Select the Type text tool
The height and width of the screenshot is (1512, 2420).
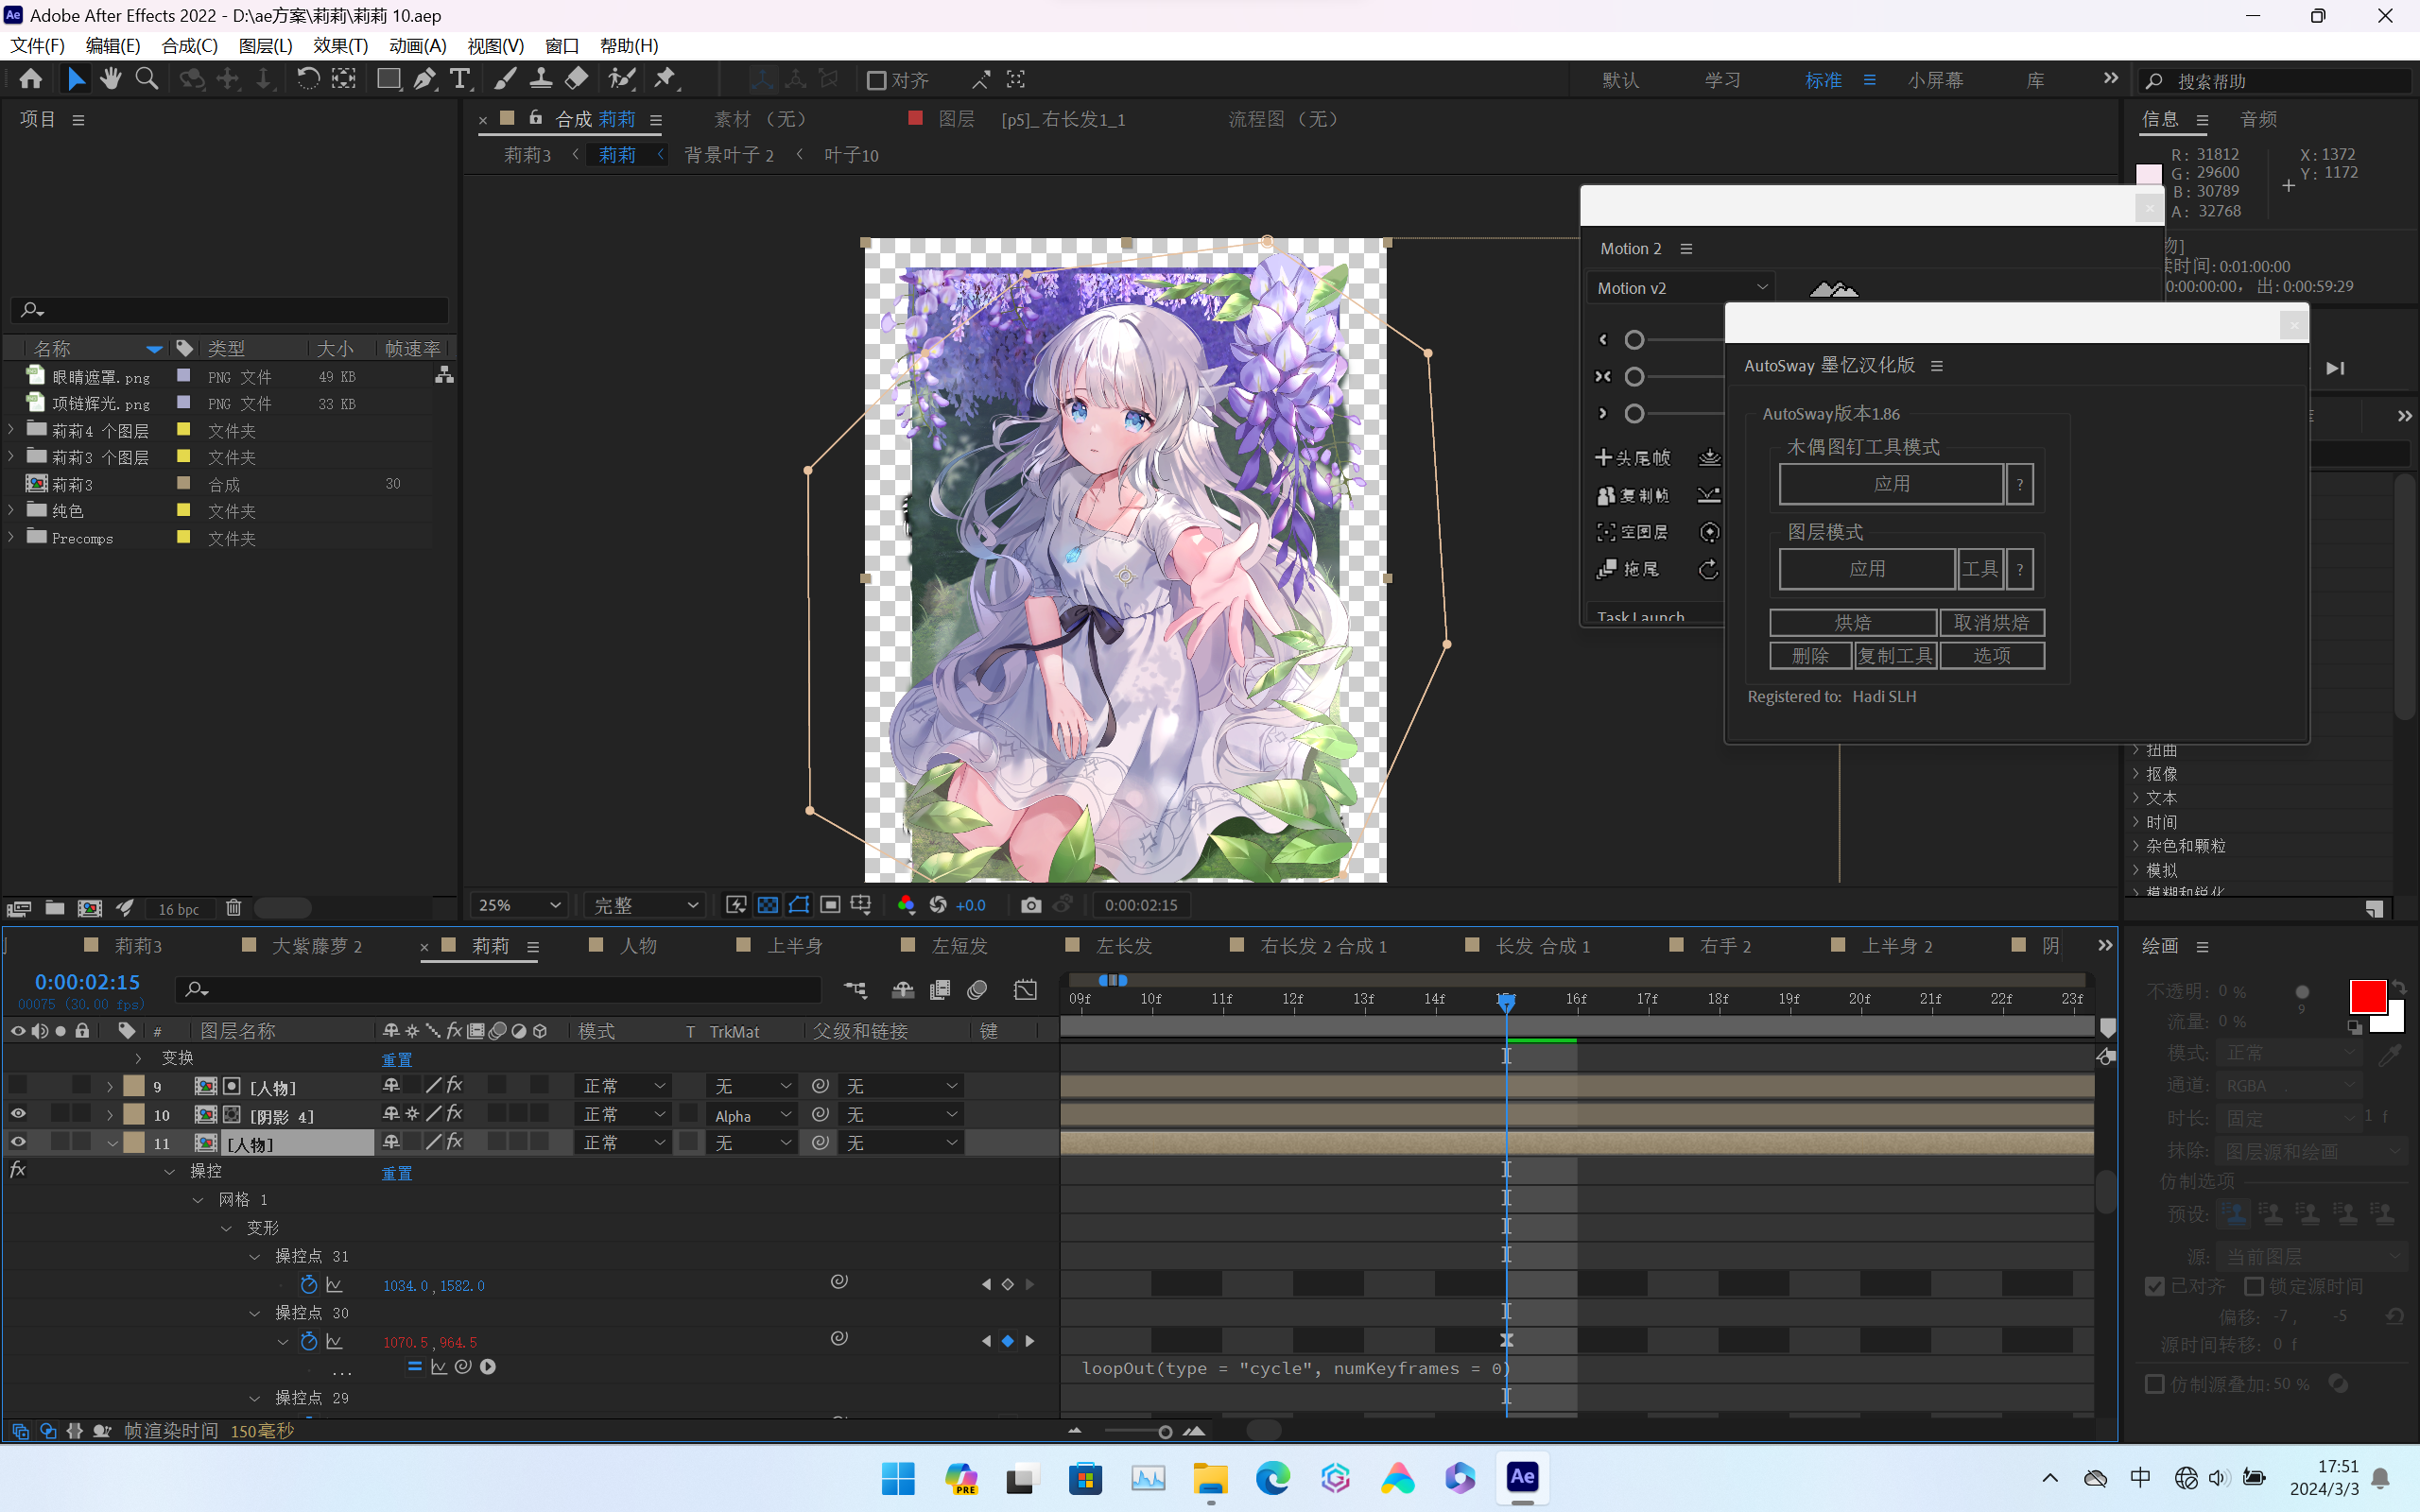(x=460, y=79)
